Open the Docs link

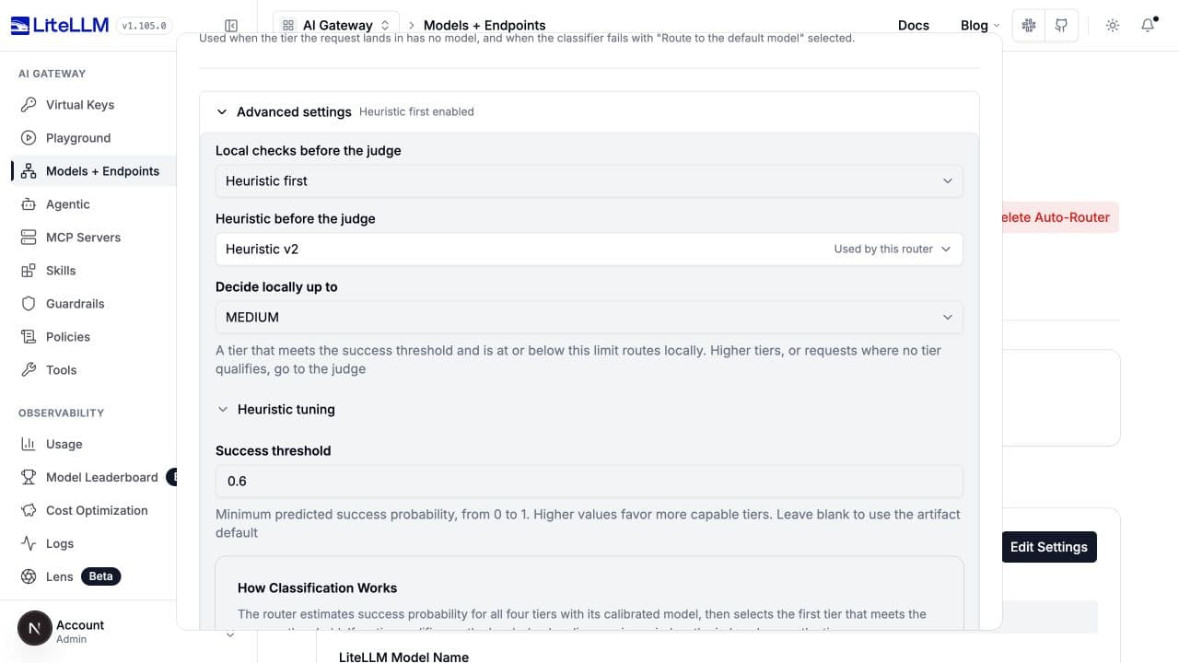coord(914,26)
